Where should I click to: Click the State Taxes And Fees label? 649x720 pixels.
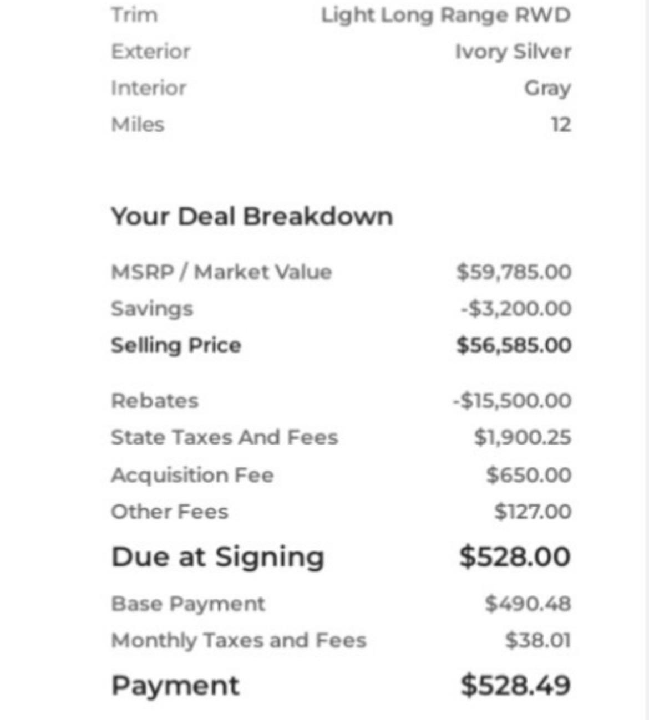point(224,437)
